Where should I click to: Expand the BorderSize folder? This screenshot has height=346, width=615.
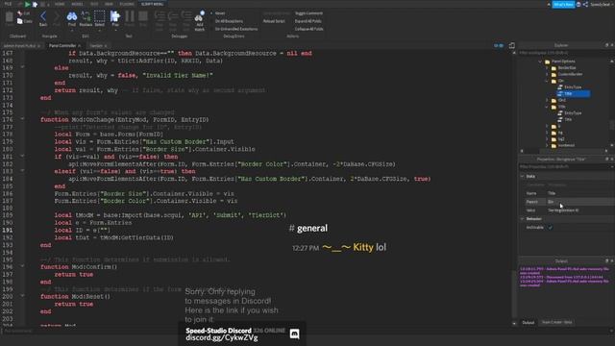(x=547, y=68)
